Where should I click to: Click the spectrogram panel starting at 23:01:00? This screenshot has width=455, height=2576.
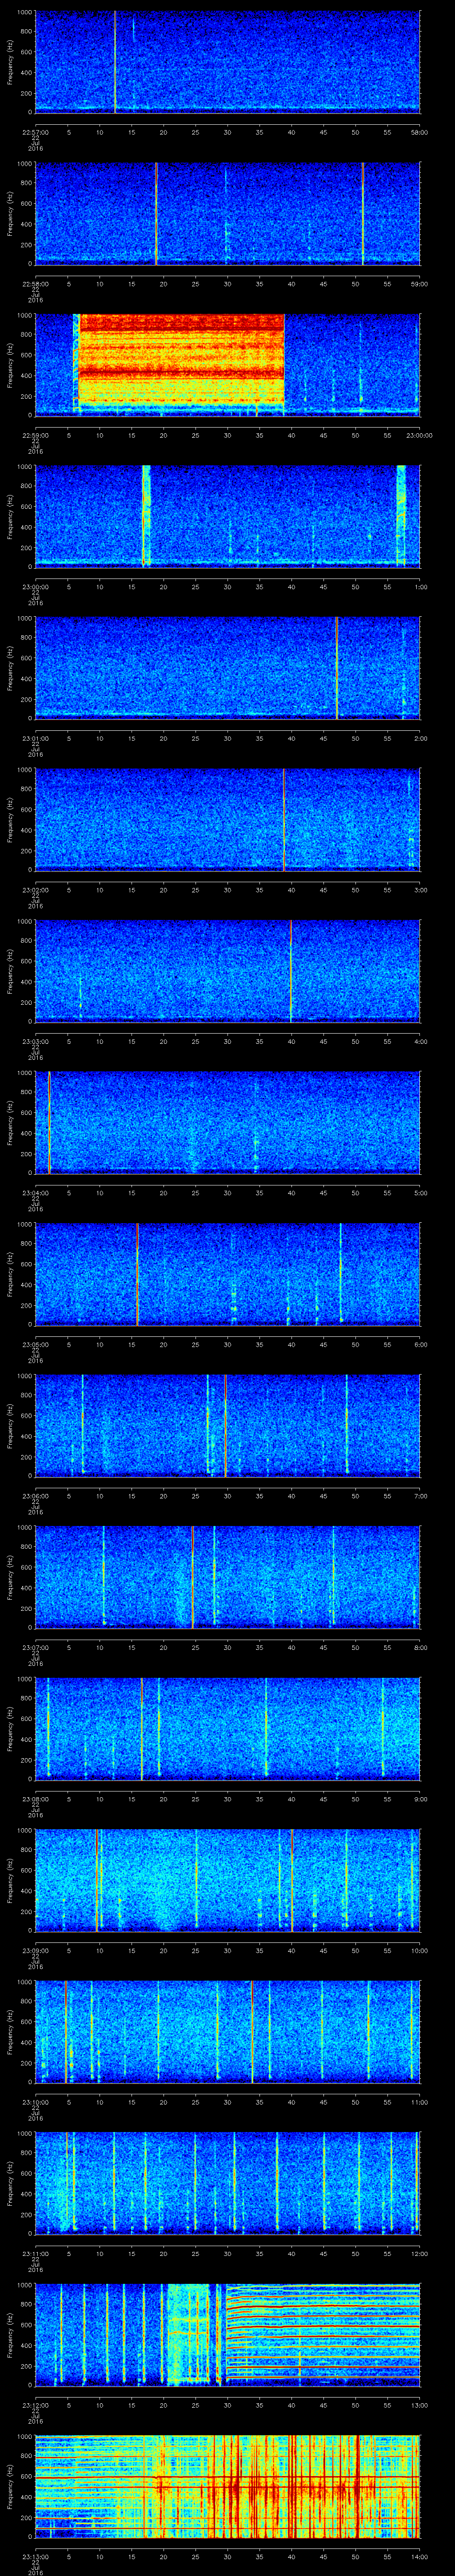[228, 668]
